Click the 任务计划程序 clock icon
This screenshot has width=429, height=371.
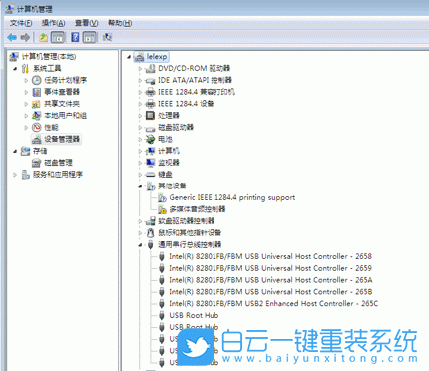36,80
